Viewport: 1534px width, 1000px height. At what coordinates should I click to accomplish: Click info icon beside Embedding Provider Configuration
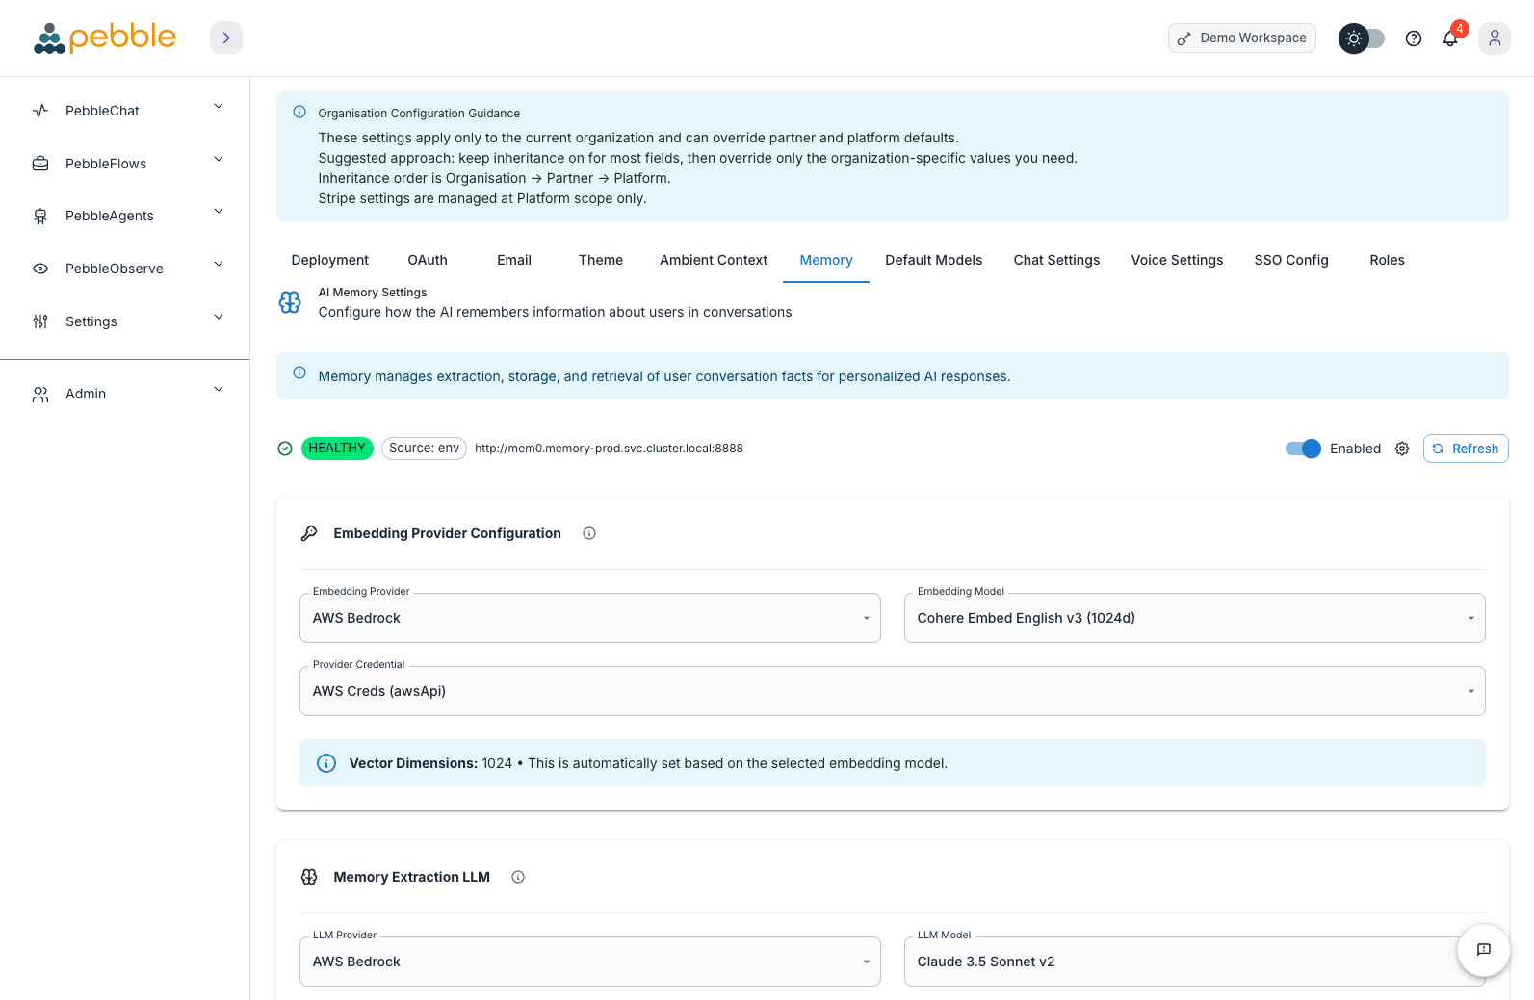(x=589, y=533)
